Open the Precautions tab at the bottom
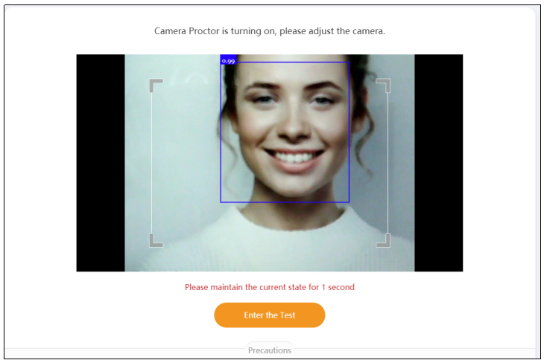 click(270, 350)
